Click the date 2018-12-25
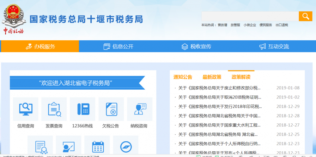 288,135
